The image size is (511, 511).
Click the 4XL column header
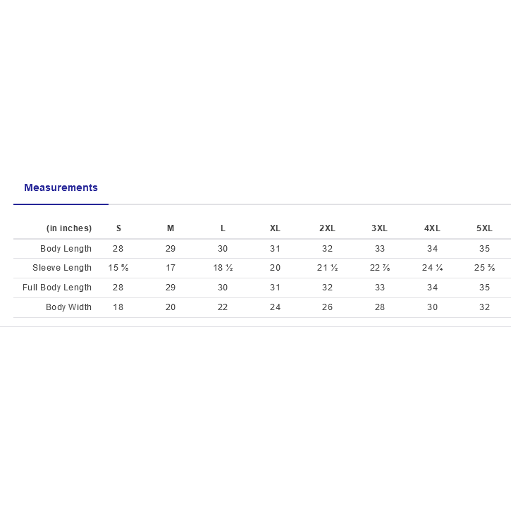pyautogui.click(x=432, y=228)
